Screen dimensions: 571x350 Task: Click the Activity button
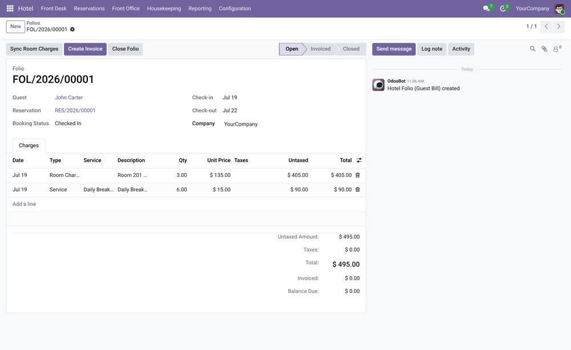461,49
